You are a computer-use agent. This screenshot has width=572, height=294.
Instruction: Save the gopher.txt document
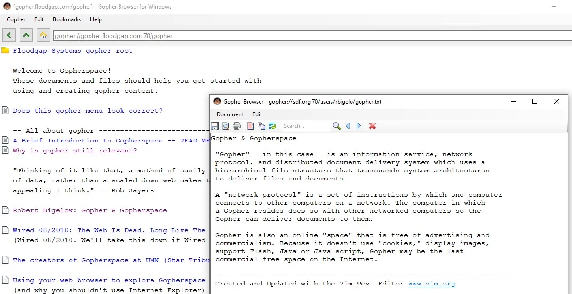coord(214,125)
